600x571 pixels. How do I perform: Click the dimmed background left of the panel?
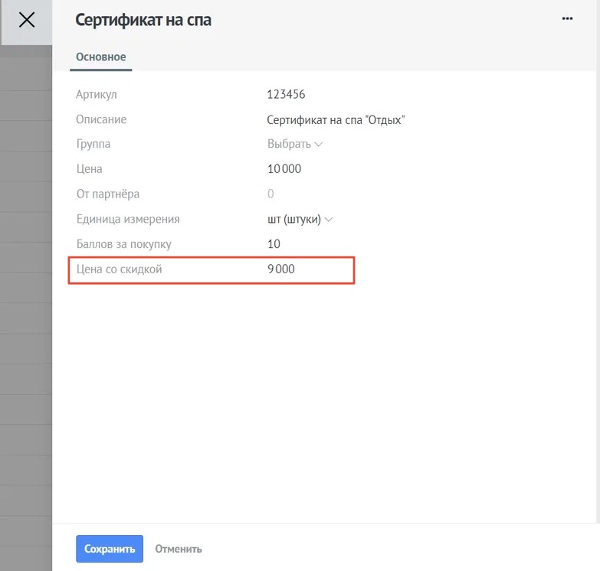tap(26, 305)
